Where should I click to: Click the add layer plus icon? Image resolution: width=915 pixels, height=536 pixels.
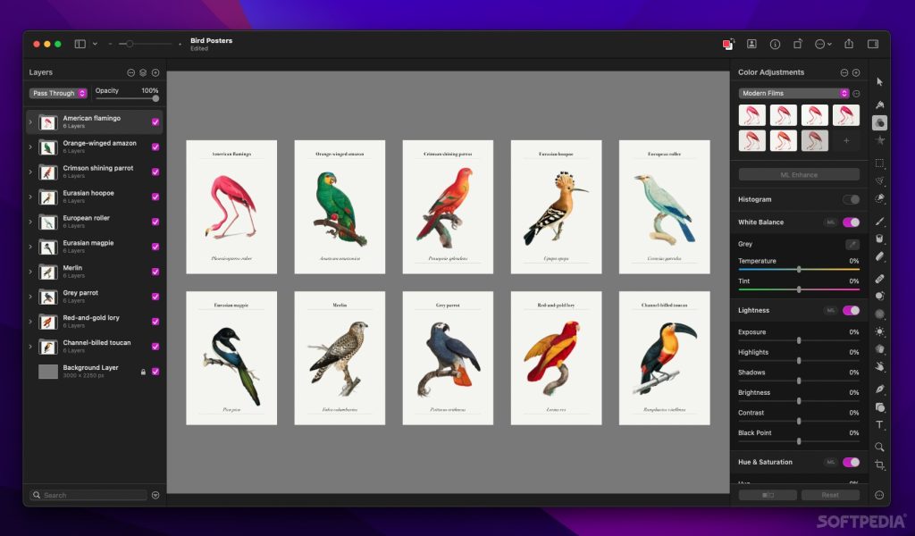(x=155, y=72)
